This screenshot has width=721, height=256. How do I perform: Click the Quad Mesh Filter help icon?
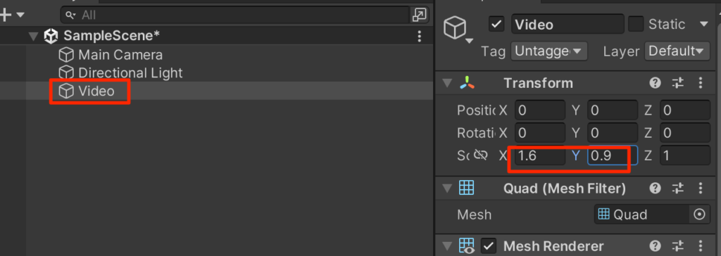656,188
